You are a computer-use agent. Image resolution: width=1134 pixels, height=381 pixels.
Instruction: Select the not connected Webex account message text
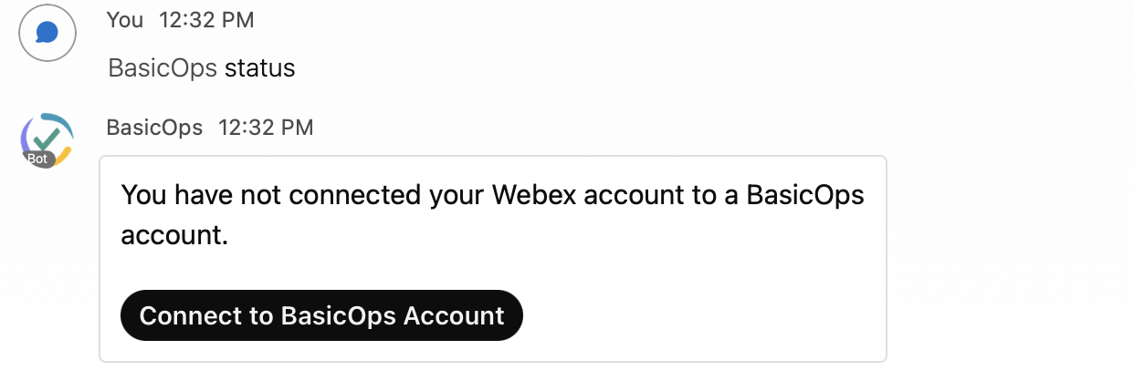pyautogui.click(x=492, y=215)
